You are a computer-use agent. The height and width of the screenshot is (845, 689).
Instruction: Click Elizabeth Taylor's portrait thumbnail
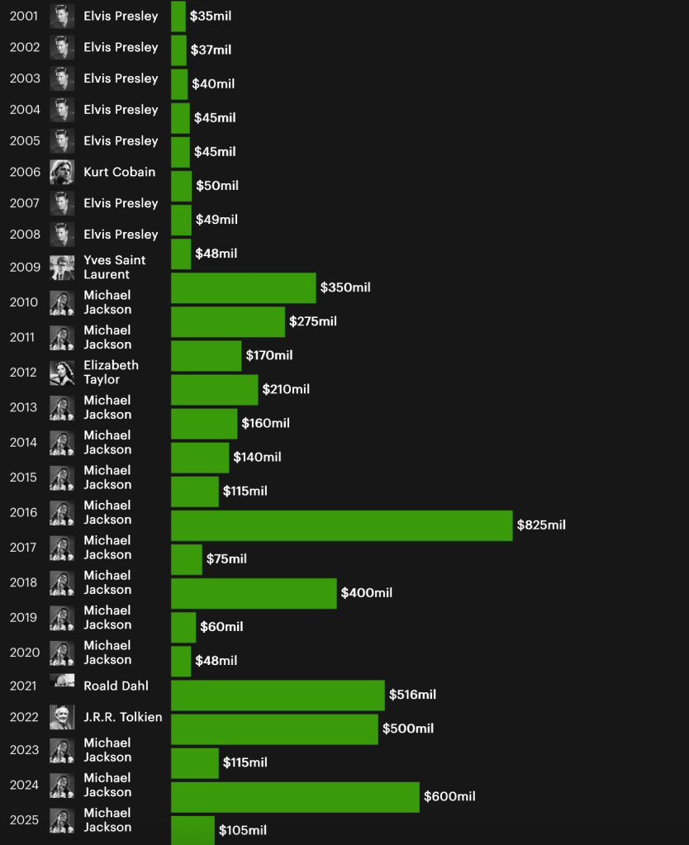click(x=62, y=373)
